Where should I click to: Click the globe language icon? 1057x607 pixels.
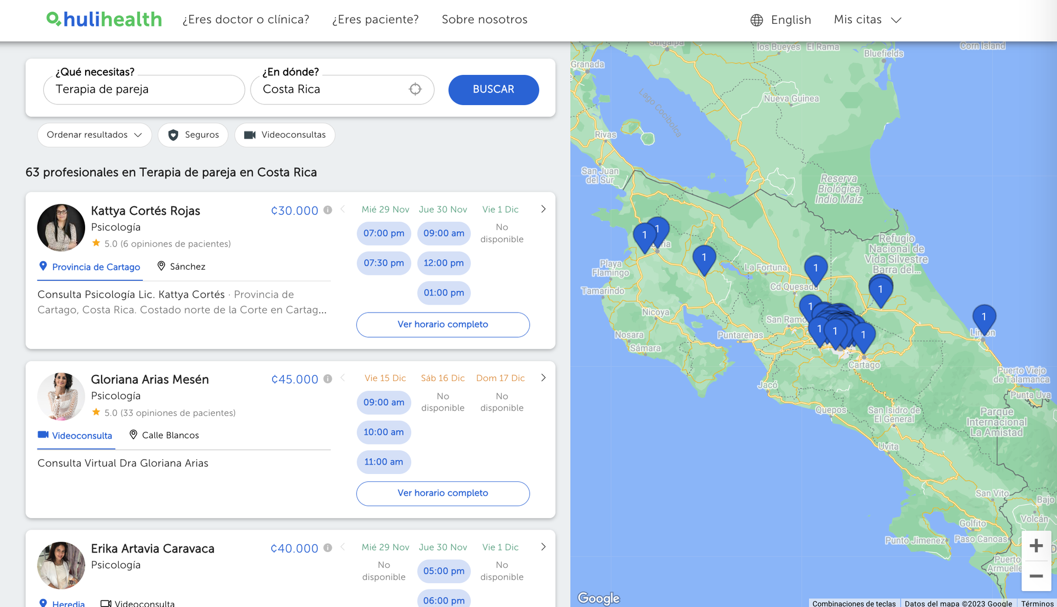pos(757,20)
